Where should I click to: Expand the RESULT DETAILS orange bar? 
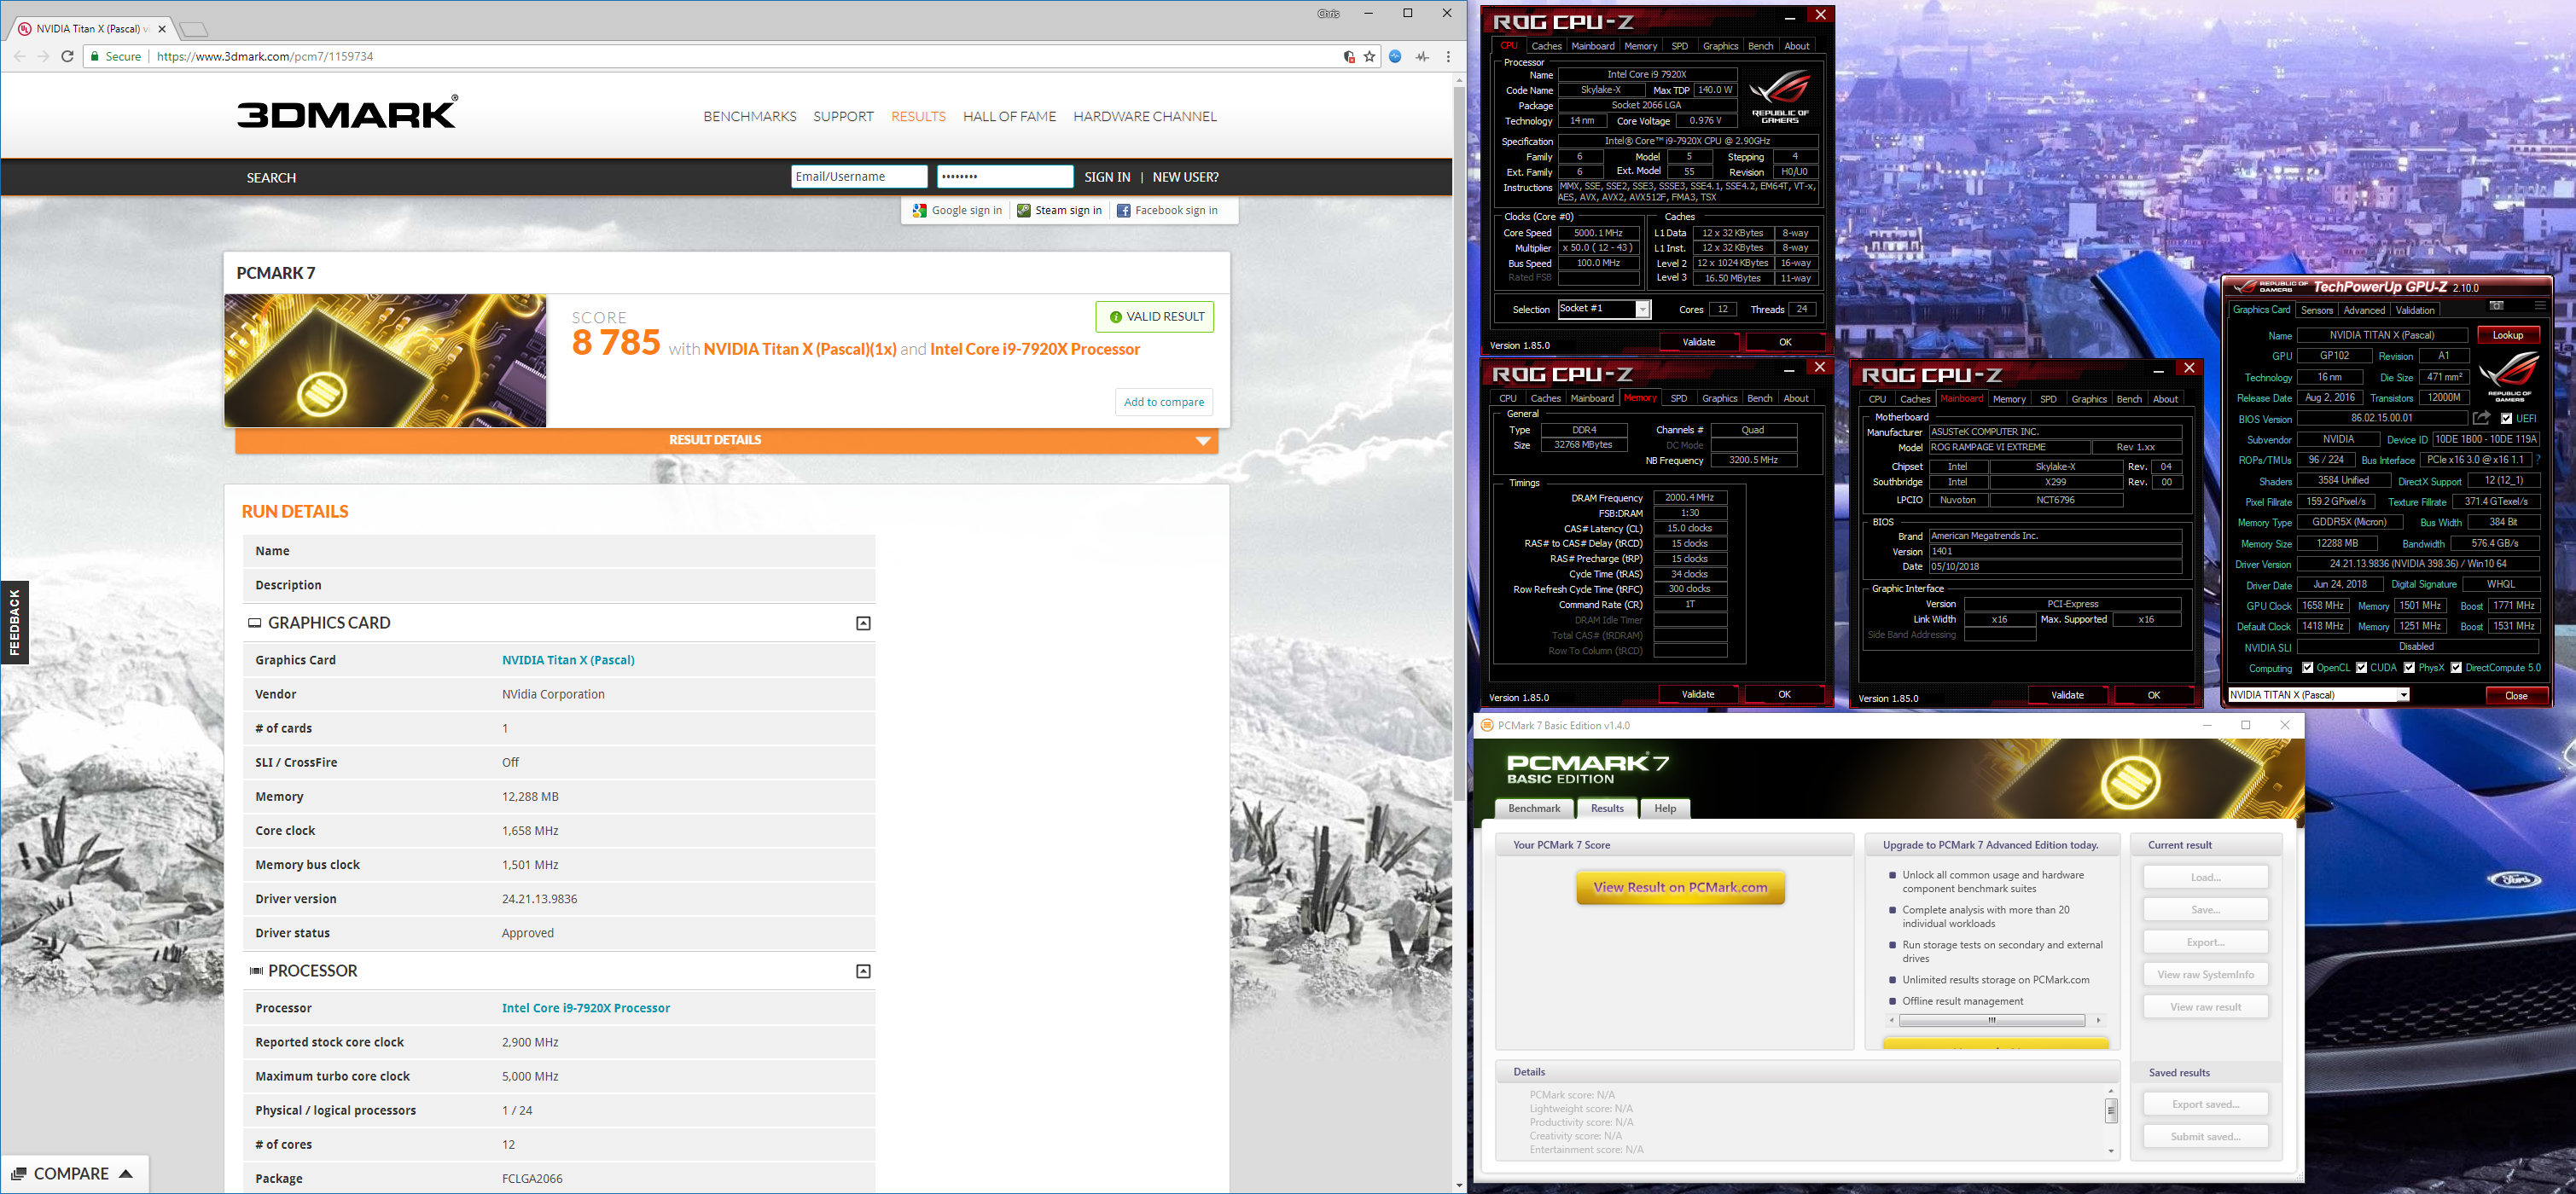727,441
